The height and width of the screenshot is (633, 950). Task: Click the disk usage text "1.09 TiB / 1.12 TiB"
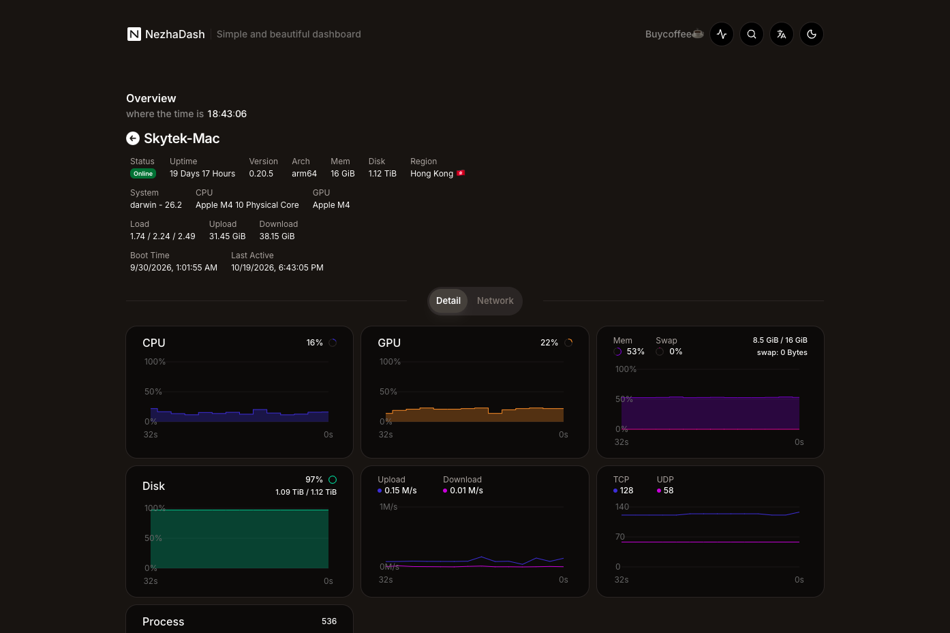click(306, 492)
